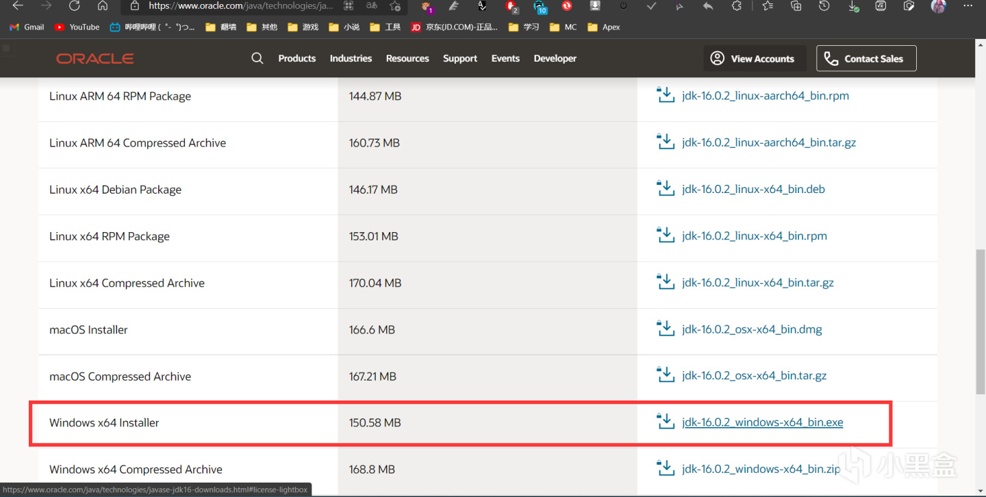Image resolution: width=986 pixels, height=497 pixels.
Task: Open the 京东(JD.COM) bookmark
Action: pos(454,27)
